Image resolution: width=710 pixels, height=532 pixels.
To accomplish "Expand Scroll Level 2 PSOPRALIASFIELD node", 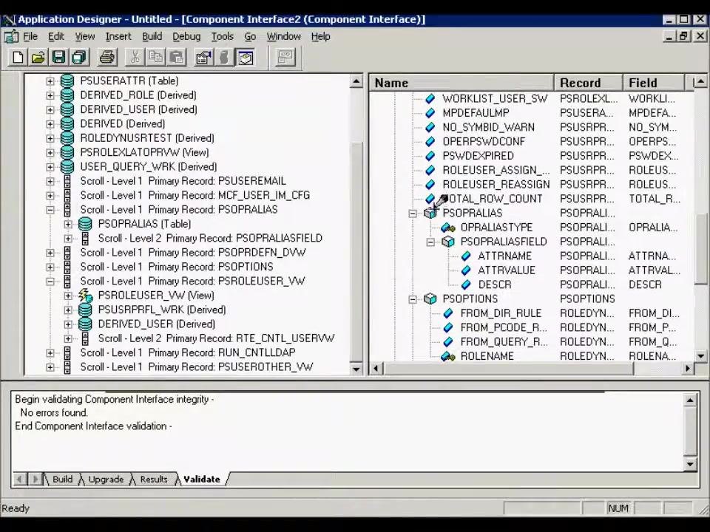I will click(68, 239).
